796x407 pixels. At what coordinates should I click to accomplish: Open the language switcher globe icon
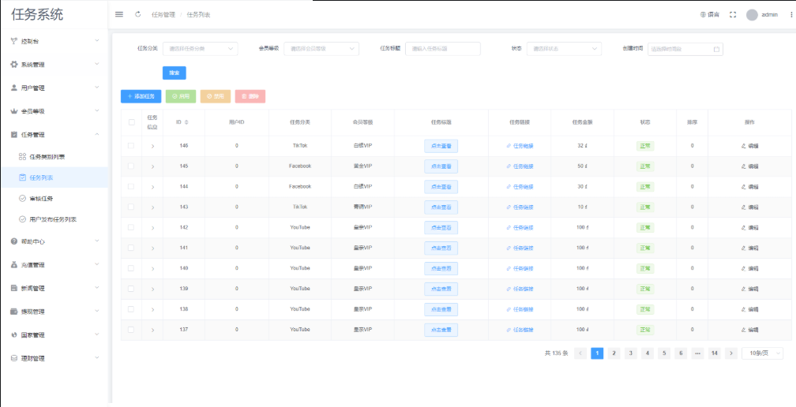click(x=703, y=15)
